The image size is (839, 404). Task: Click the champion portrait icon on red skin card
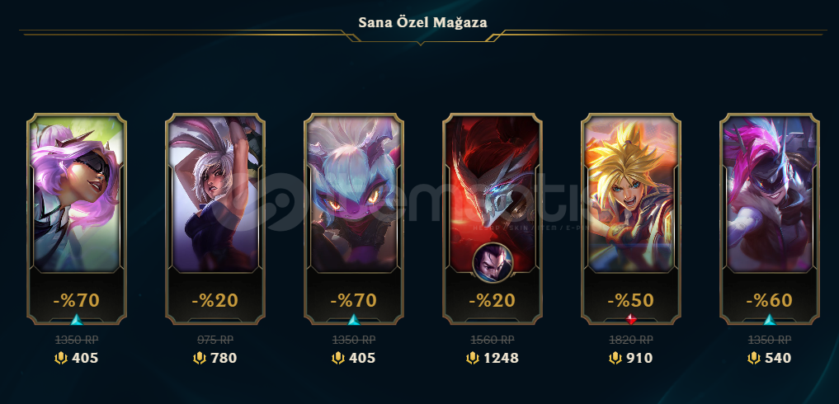tap(493, 262)
